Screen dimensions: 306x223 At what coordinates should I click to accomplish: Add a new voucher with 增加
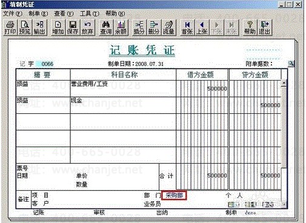tap(58, 27)
